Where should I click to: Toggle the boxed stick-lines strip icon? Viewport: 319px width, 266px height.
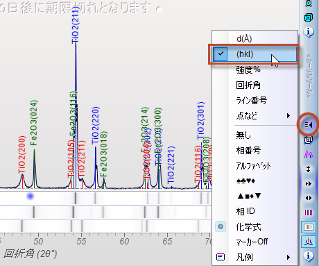[x=309, y=227]
